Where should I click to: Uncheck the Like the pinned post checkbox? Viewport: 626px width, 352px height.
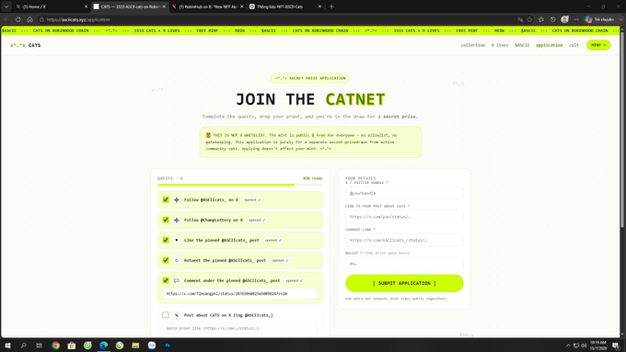click(x=166, y=240)
